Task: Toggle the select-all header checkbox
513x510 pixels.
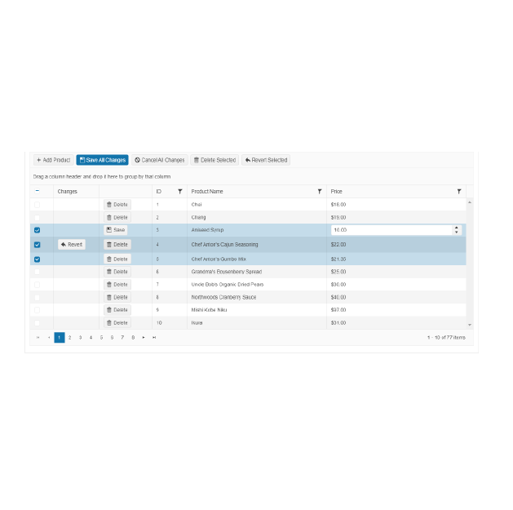Action: 38,191
